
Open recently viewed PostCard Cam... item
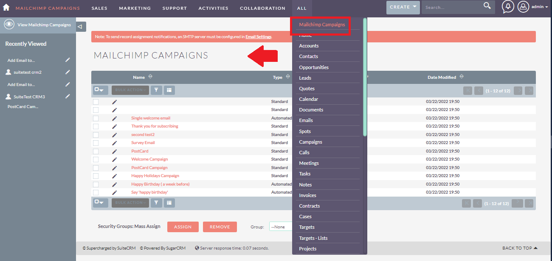(x=23, y=107)
